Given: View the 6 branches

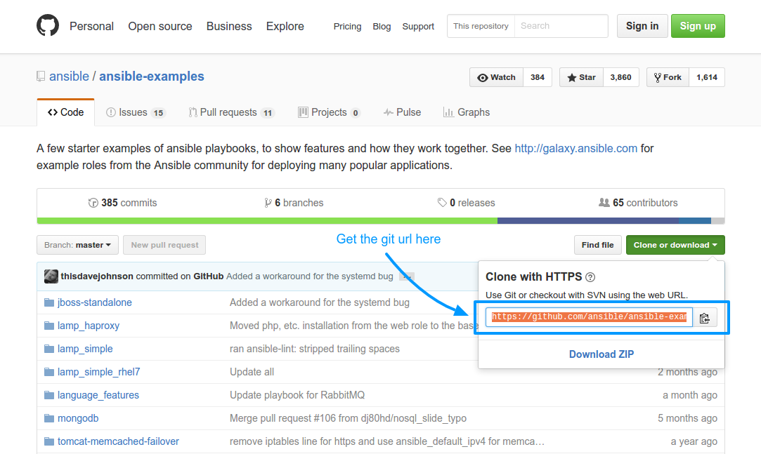Looking at the screenshot, I should 294,203.
